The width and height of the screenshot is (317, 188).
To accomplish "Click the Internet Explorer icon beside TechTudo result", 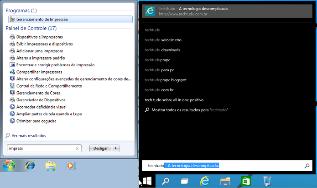I will 150,11.
